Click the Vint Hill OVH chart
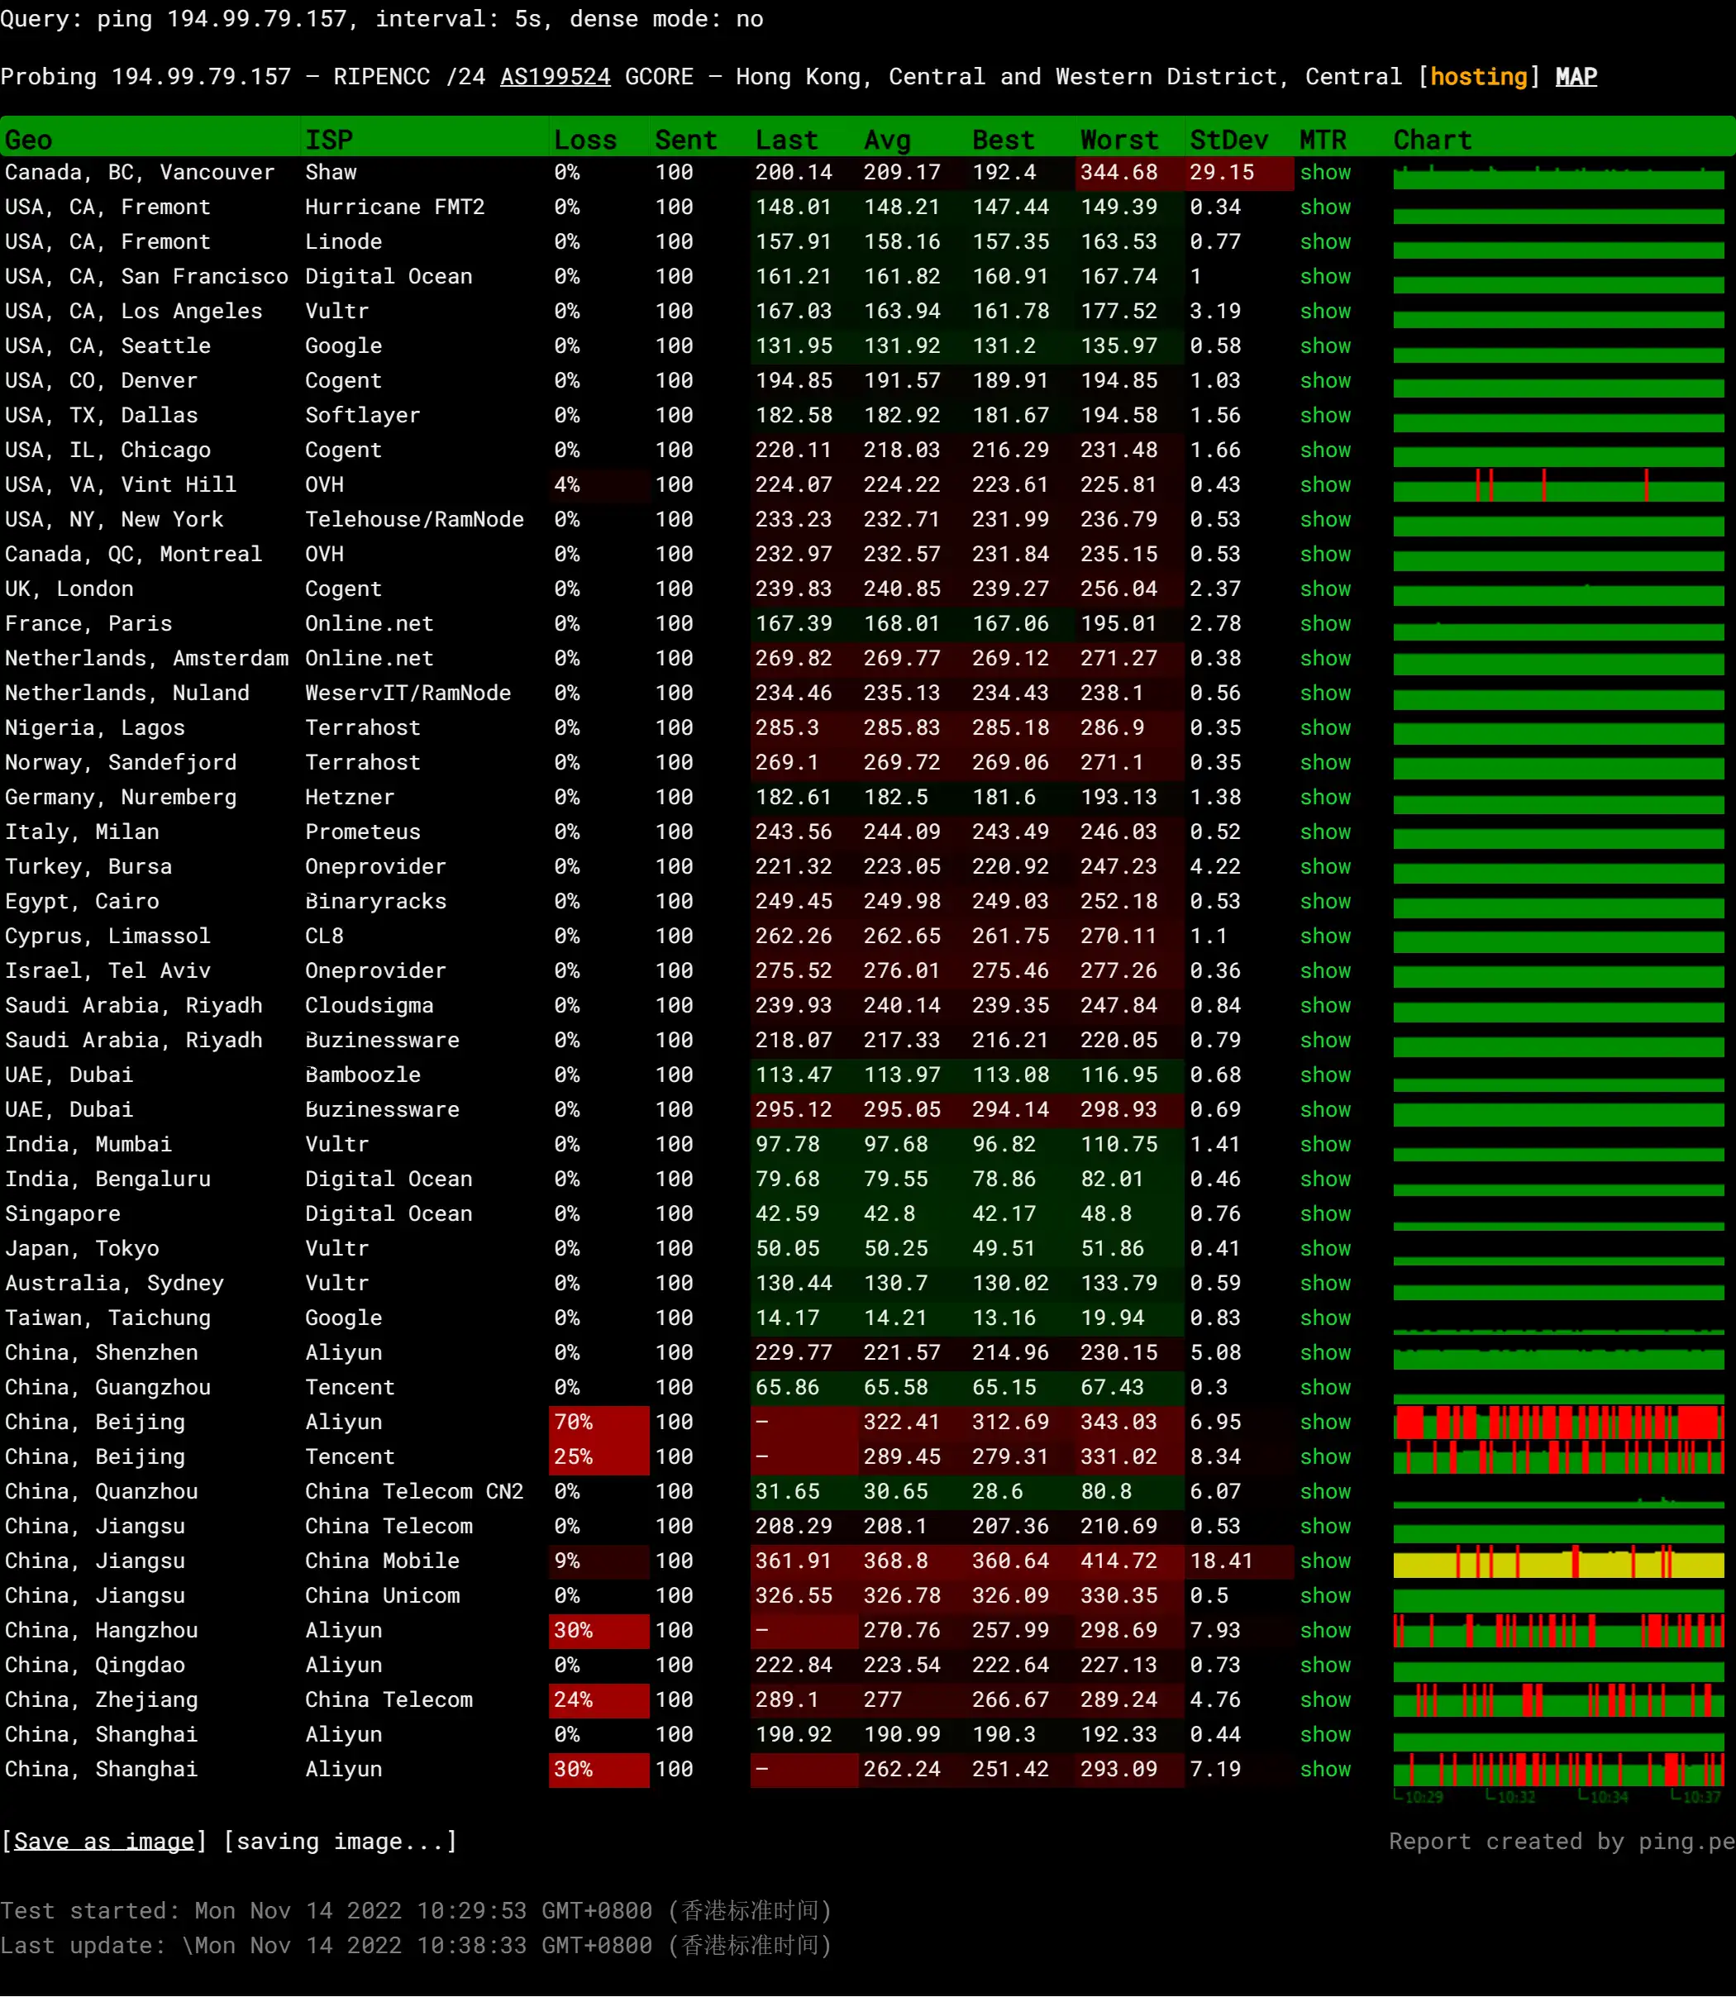 click(1559, 485)
